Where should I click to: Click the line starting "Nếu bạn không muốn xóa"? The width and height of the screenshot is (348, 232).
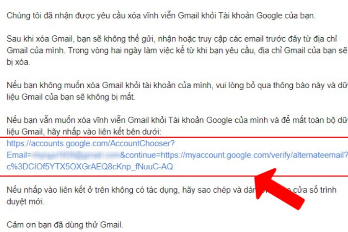(177, 86)
